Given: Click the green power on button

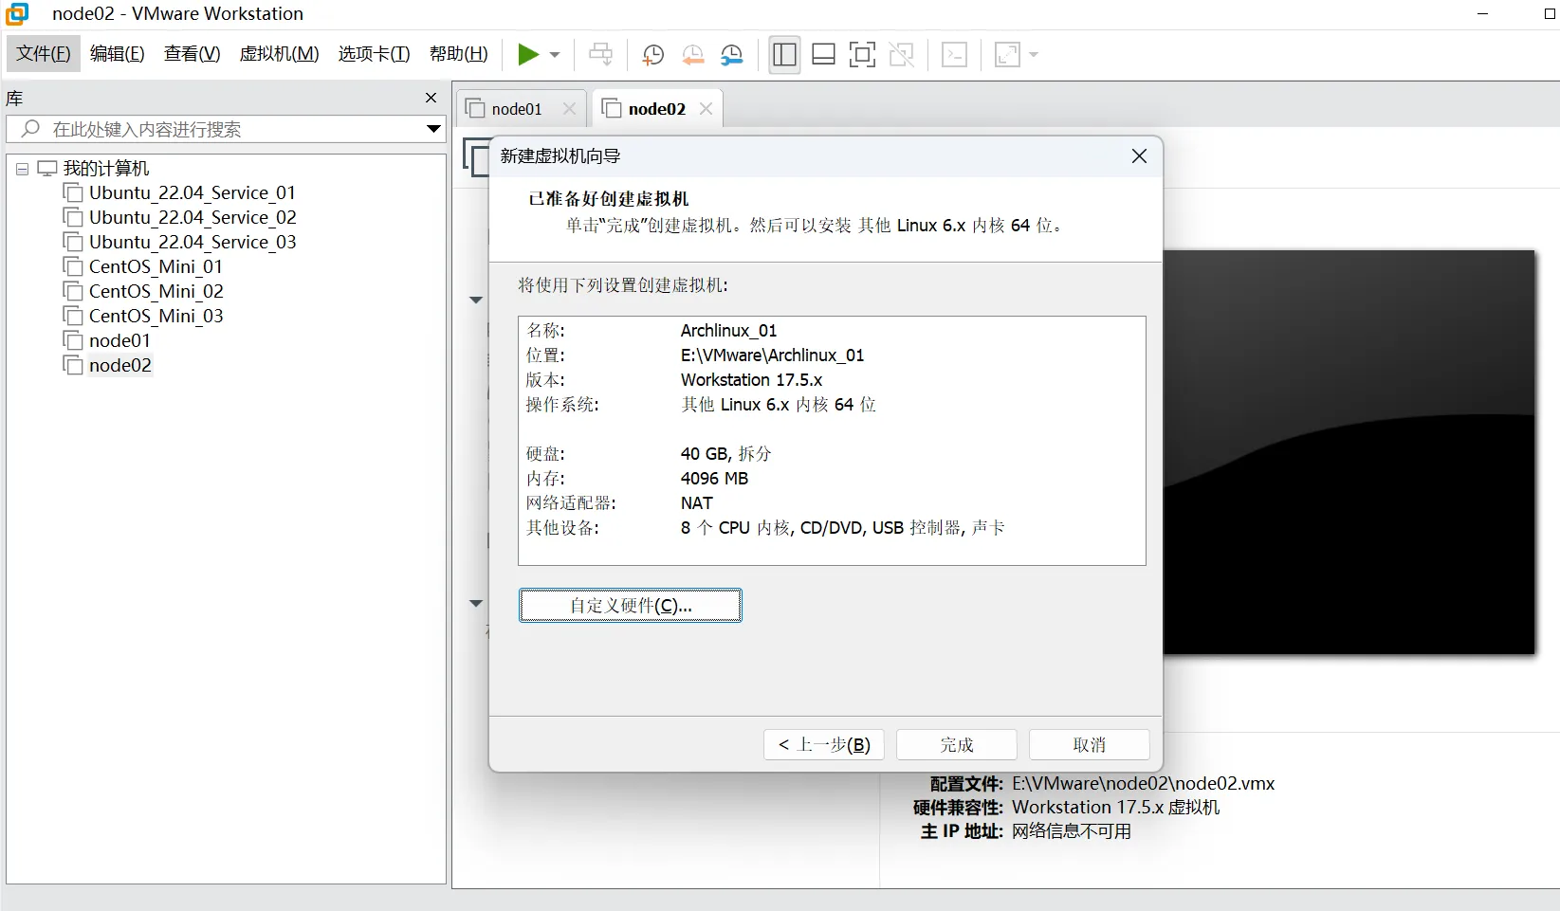Looking at the screenshot, I should click(x=527, y=55).
